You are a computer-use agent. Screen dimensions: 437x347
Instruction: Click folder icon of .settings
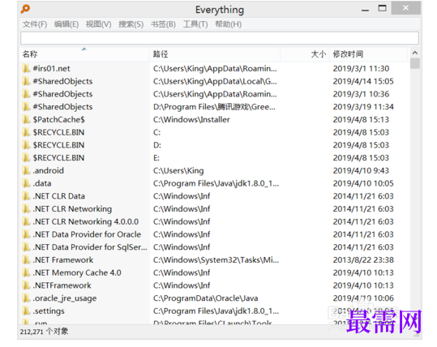pyautogui.click(x=26, y=311)
